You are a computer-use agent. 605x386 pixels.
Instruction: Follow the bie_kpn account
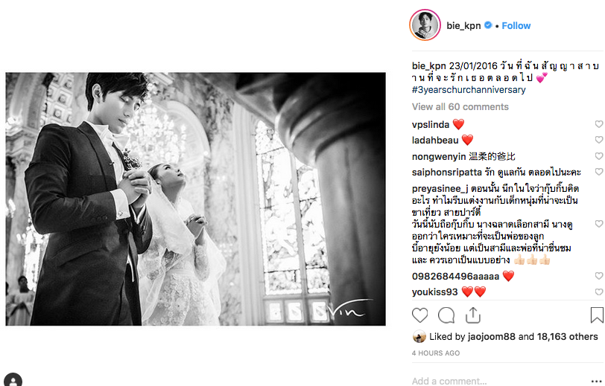coord(516,26)
